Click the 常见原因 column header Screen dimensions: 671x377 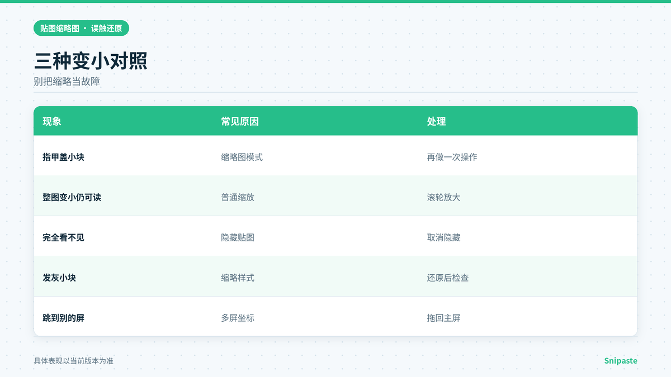240,121
